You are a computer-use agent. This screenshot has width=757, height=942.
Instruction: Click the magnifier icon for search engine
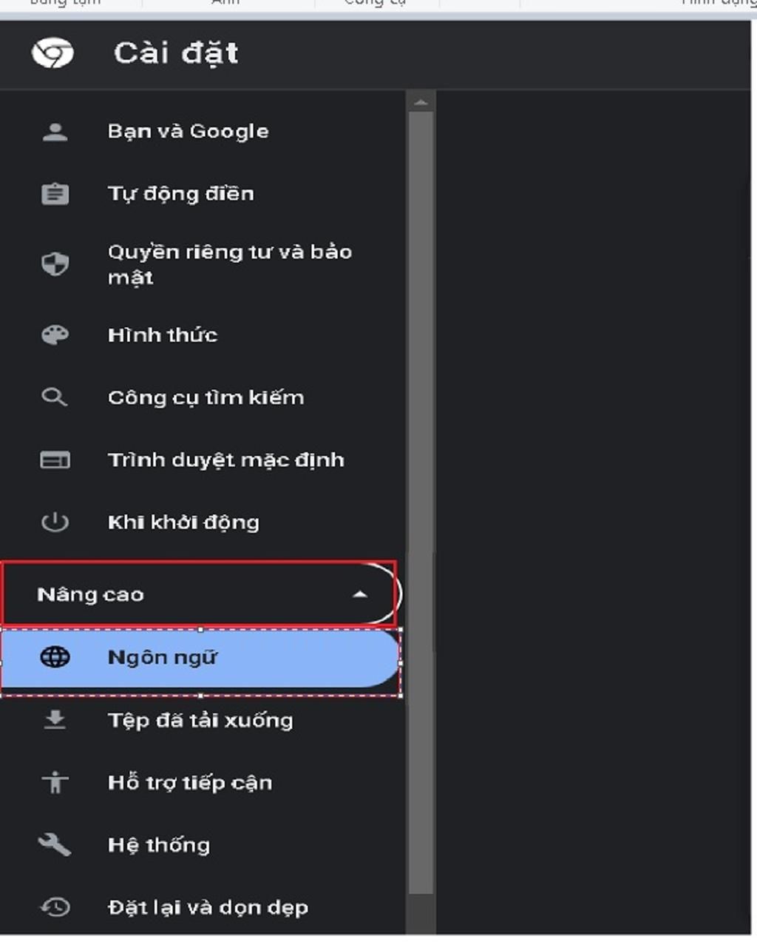54,397
